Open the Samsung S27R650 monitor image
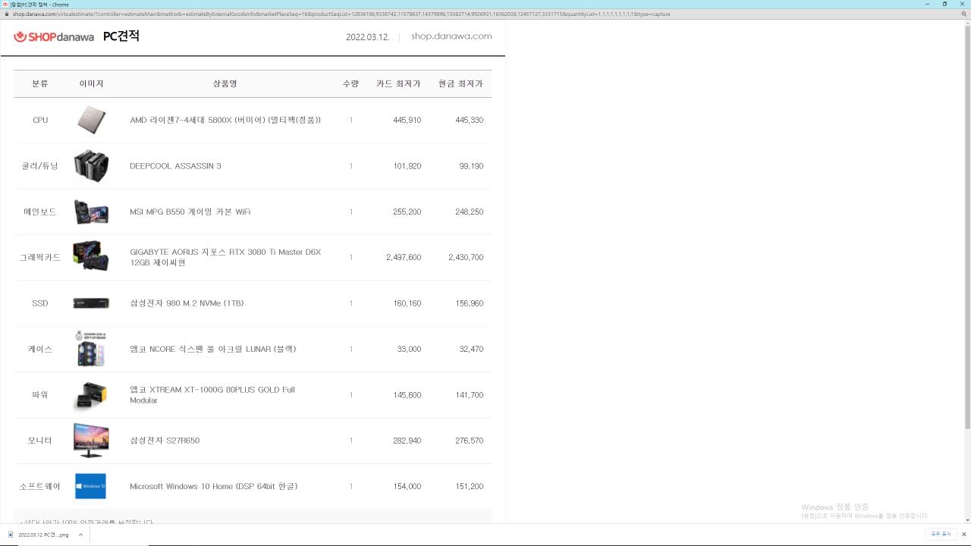Screen dimensions: 971x546 [x=91, y=441]
